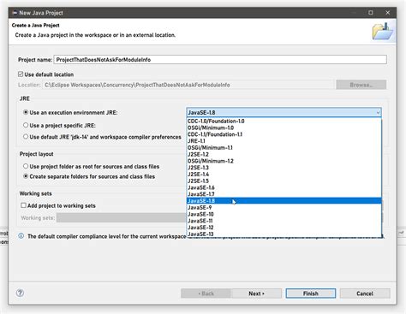Uncheck Use default location

tap(21, 74)
